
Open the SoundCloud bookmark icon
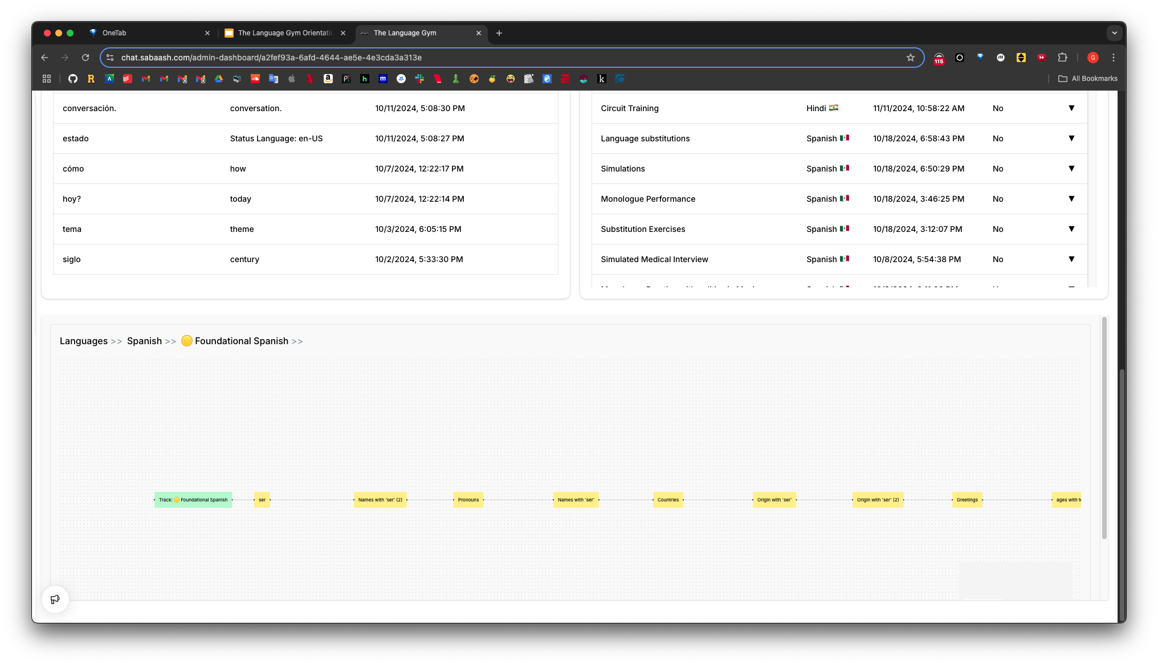(255, 79)
